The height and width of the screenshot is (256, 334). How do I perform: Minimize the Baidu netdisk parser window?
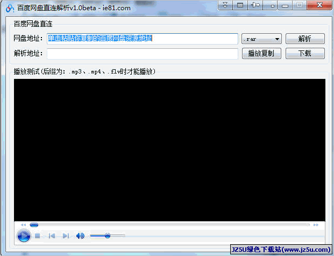pyautogui.click(x=285, y=5)
